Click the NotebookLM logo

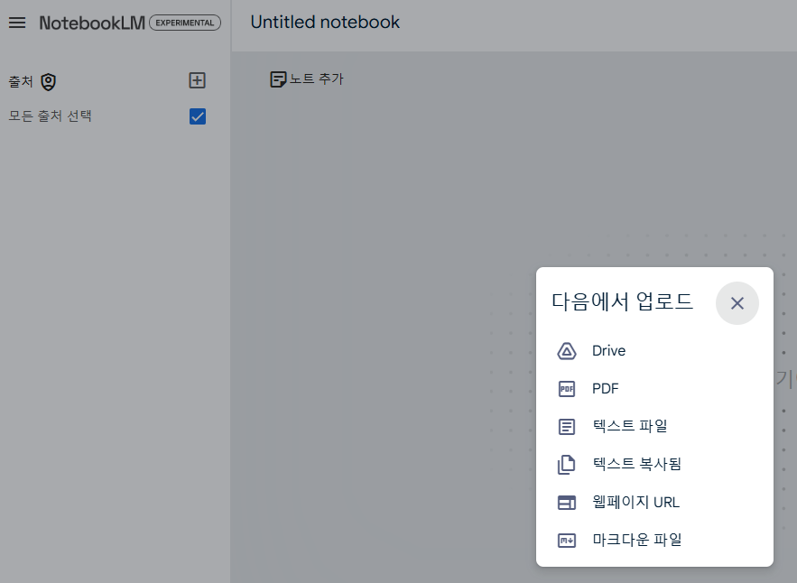click(x=92, y=23)
